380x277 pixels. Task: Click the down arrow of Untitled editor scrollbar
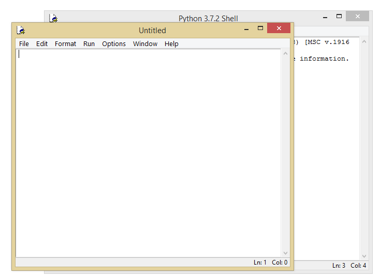coord(285,253)
